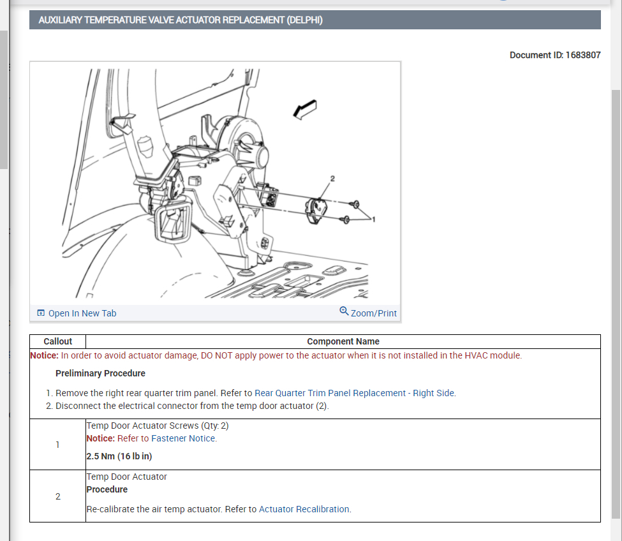Image resolution: width=622 pixels, height=541 pixels.
Task: Click the 2.5 Nm (16 lb in) torque value
Action: pos(119,456)
